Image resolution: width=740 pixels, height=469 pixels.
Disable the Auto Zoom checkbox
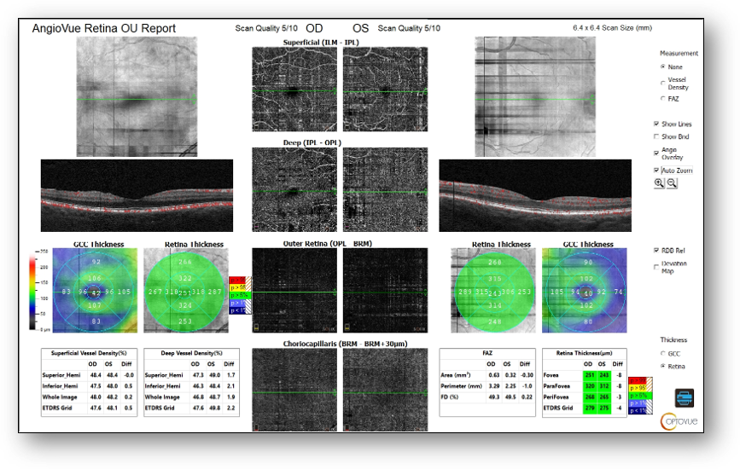coord(656,171)
